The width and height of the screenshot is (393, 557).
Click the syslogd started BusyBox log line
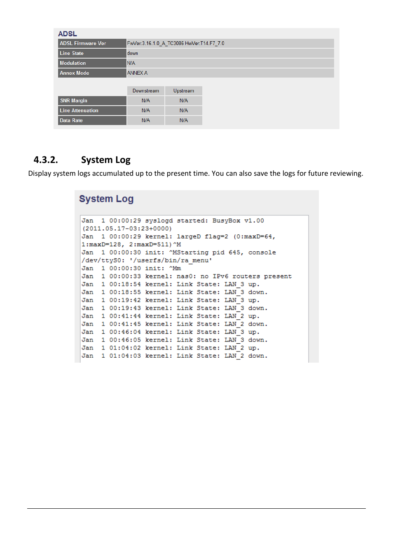[173, 224]
